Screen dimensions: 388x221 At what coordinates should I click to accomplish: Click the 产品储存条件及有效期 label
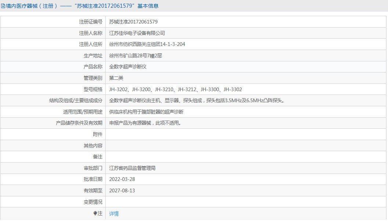coord(79,123)
